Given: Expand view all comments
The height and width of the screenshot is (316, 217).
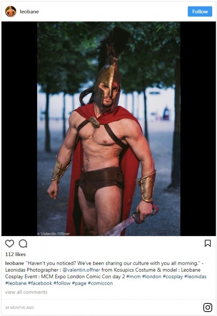Looking at the screenshot, I should pyautogui.click(x=26, y=292).
